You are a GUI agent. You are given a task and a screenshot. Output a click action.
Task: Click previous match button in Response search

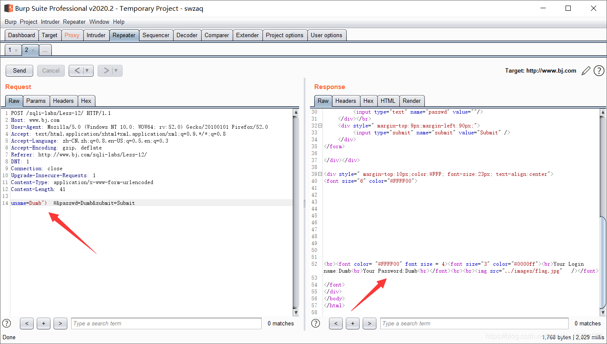336,323
